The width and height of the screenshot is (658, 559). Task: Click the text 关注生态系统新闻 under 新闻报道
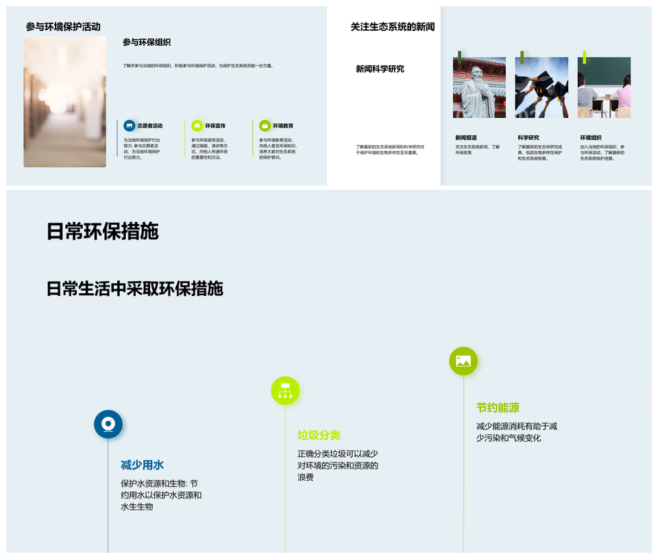pyautogui.click(x=478, y=150)
